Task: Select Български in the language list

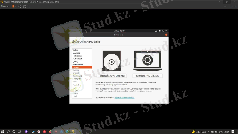Action: click(82, 59)
